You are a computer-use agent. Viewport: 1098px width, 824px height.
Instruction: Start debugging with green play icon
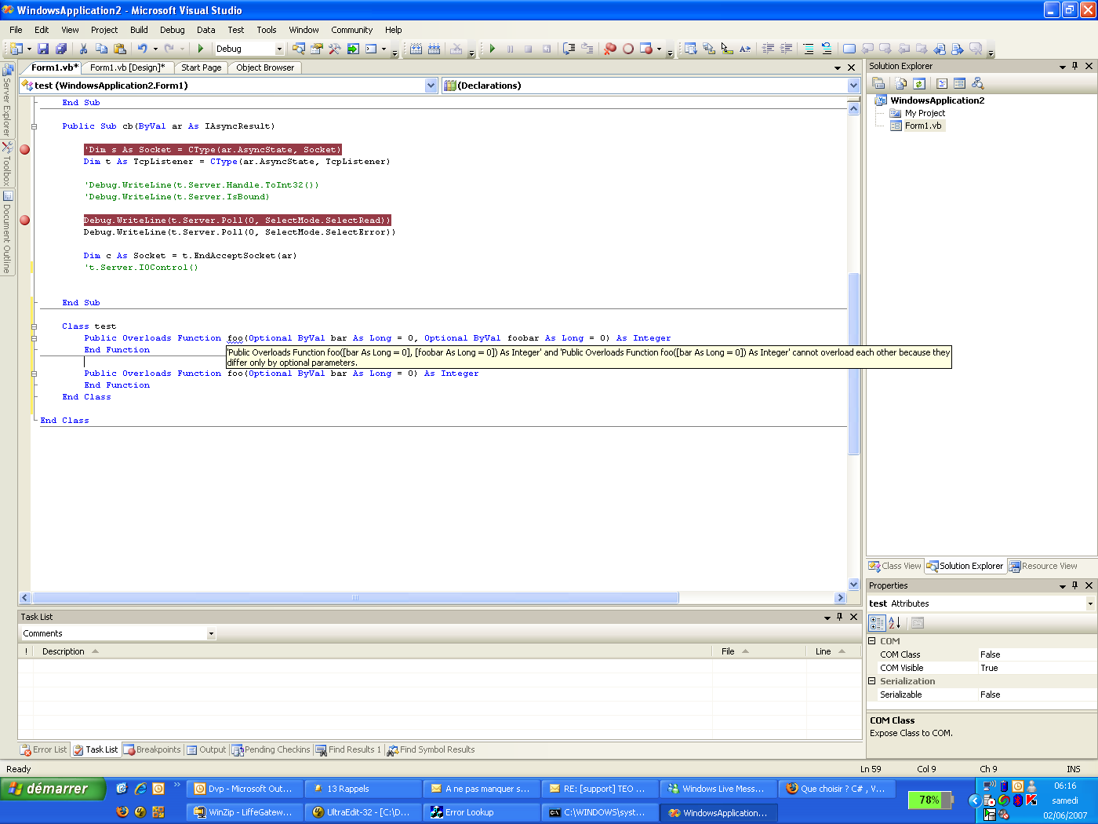[201, 49]
